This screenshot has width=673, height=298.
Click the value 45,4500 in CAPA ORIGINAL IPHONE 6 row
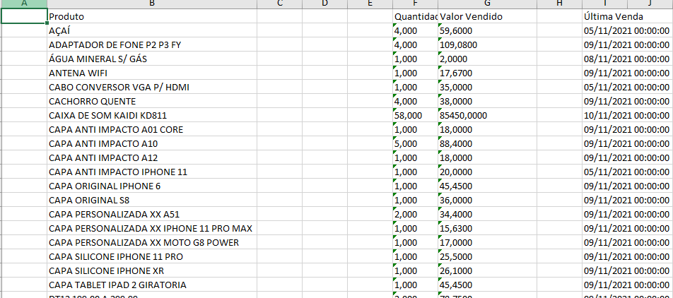[488, 186]
